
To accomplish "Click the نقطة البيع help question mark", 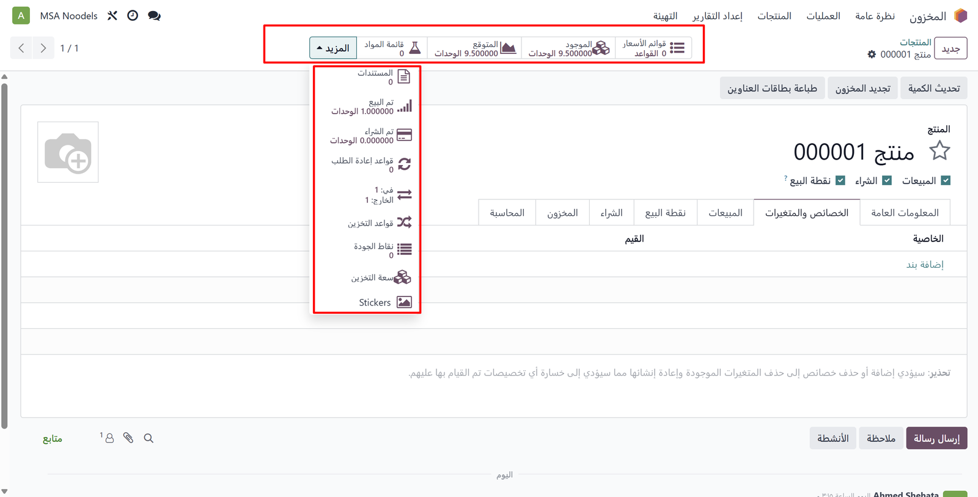I will point(785,178).
